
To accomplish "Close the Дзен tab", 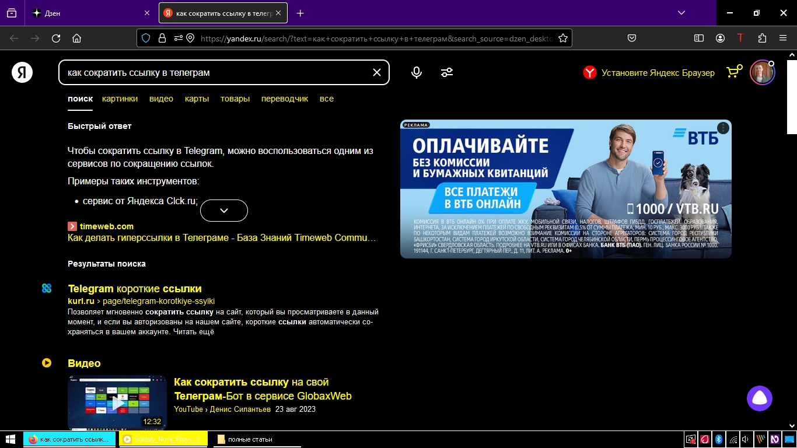I will pyautogui.click(x=146, y=13).
